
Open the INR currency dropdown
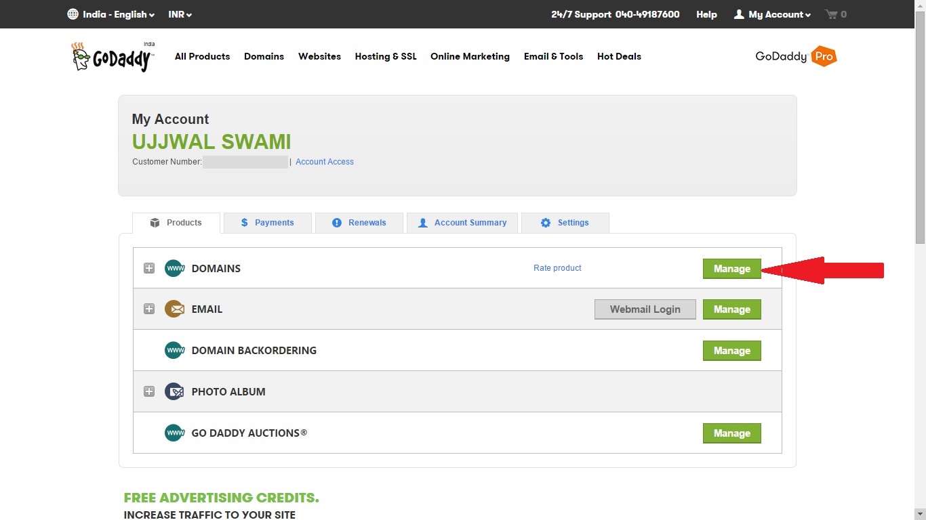point(180,14)
